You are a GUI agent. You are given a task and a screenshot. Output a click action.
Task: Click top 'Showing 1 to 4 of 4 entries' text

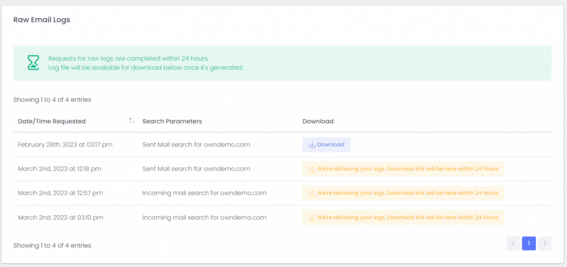click(x=52, y=100)
